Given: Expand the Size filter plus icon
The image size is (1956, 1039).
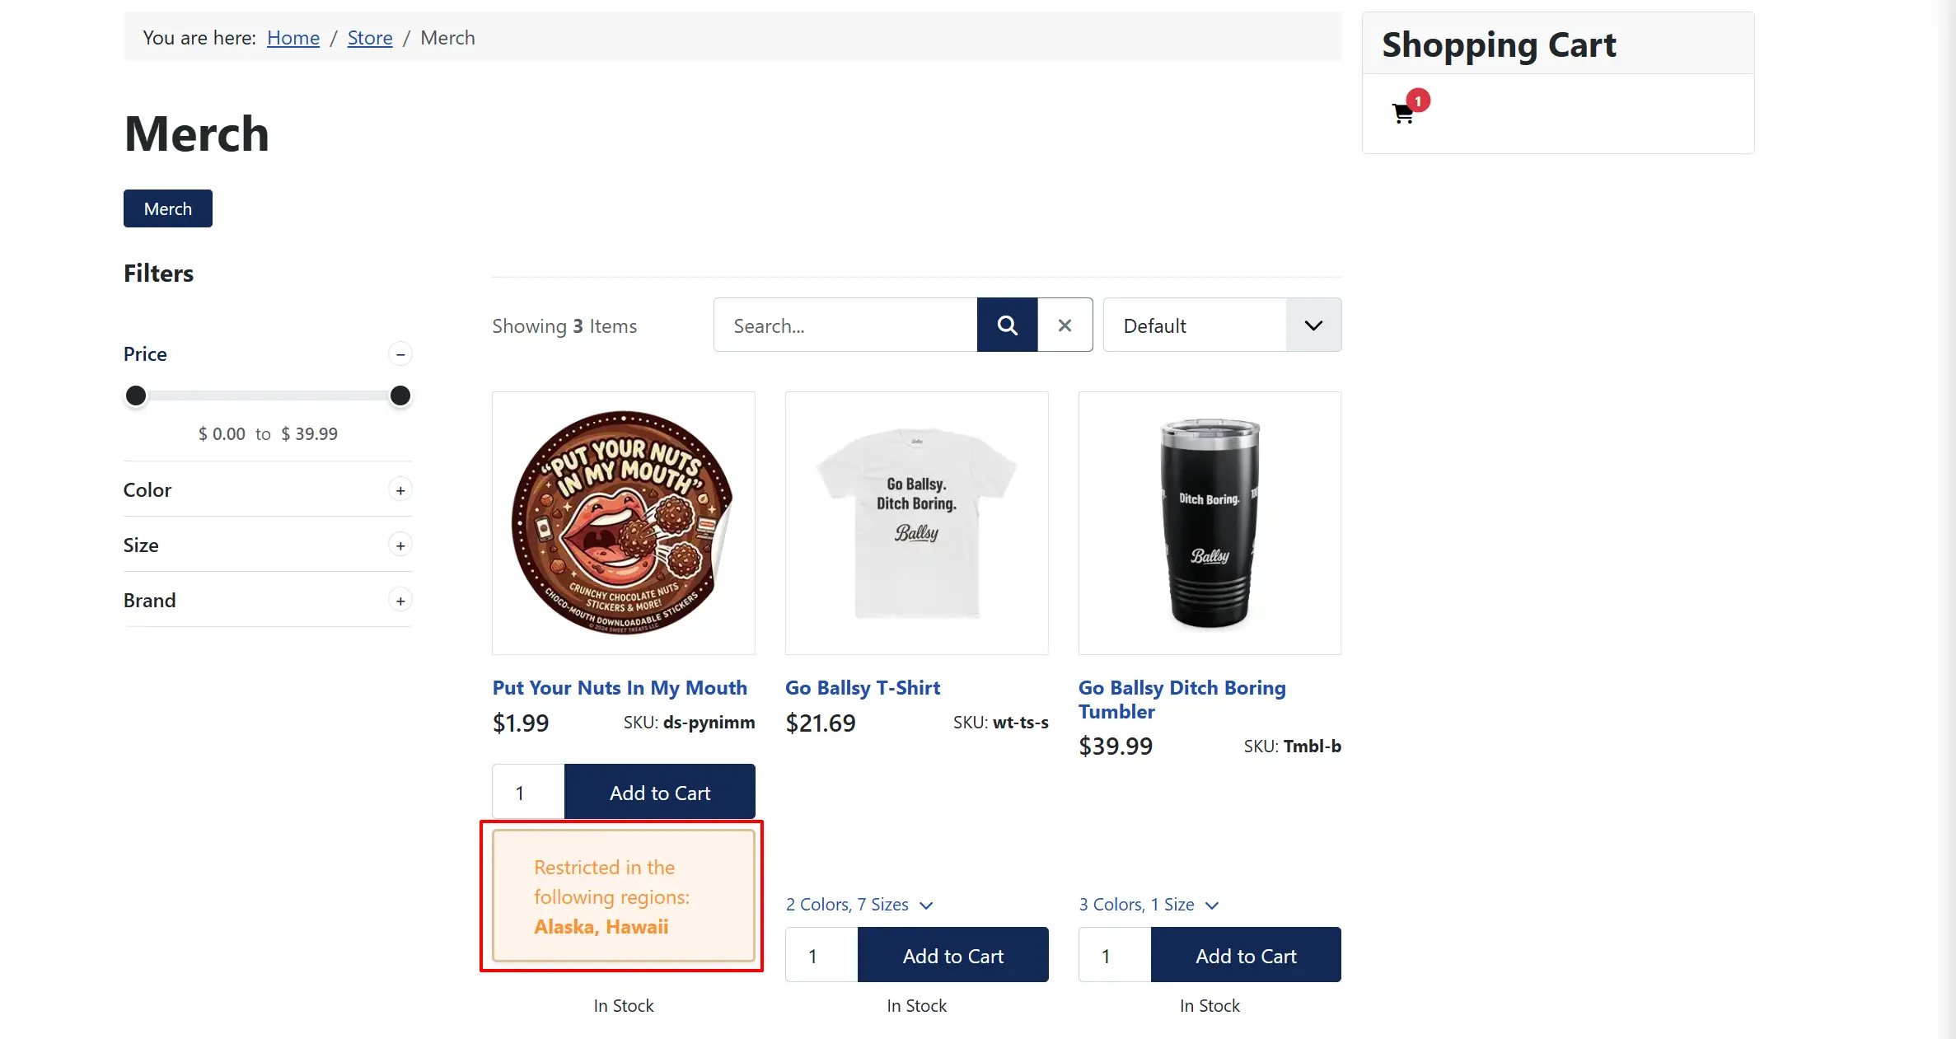Looking at the screenshot, I should [x=400, y=545].
